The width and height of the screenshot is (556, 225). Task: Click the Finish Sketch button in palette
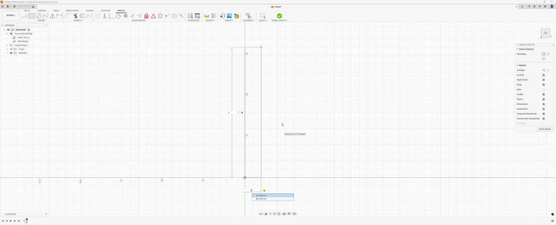545,129
